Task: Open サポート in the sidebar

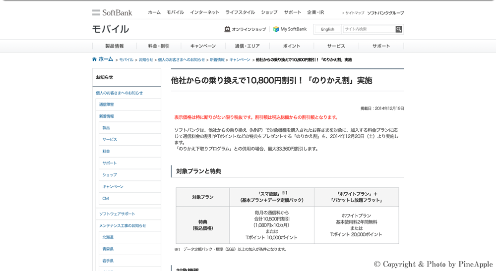Action: tap(110, 163)
